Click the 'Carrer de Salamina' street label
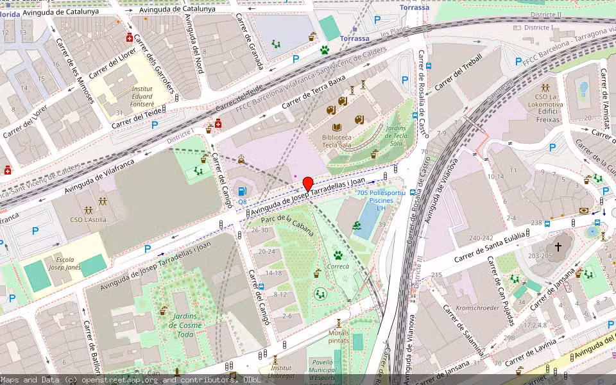Screen dimensions: 616x385 [x=463, y=331]
